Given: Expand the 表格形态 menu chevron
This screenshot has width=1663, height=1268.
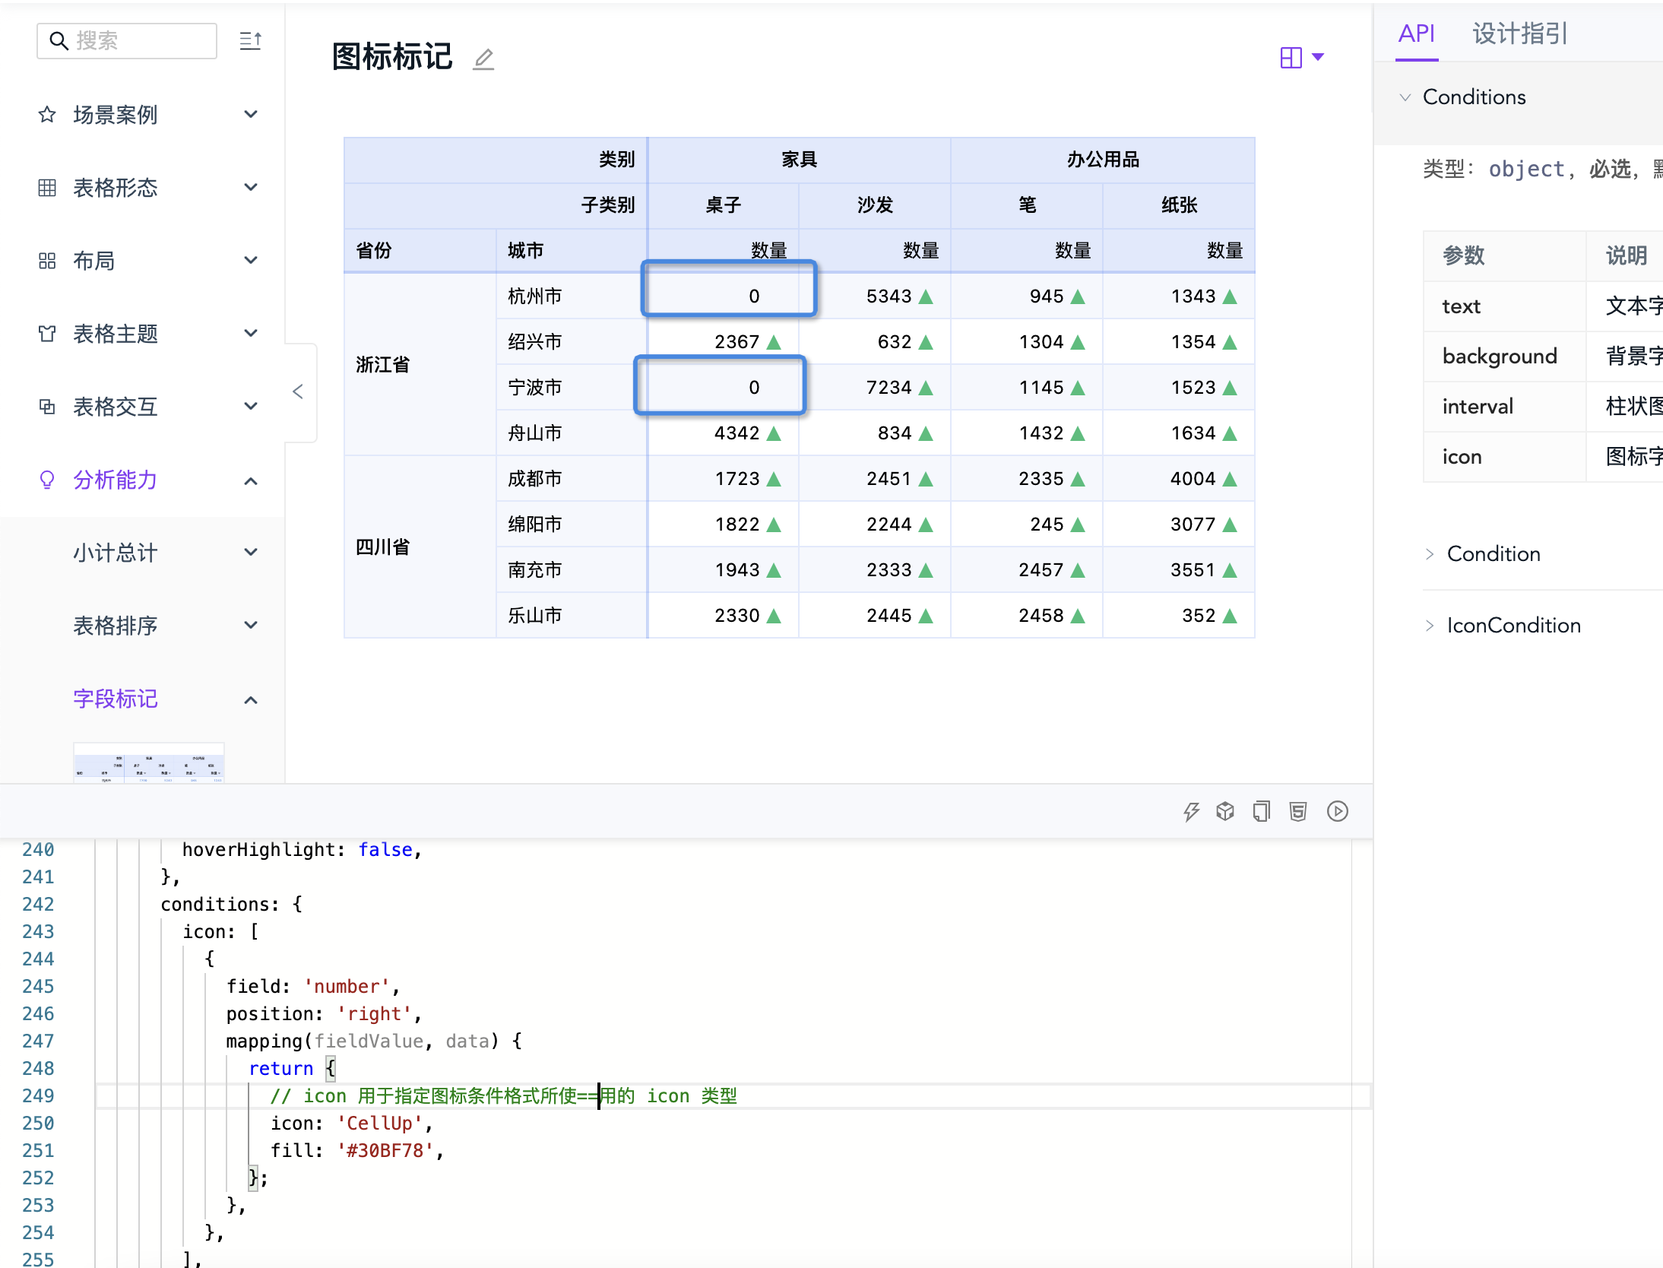Looking at the screenshot, I should point(251,188).
